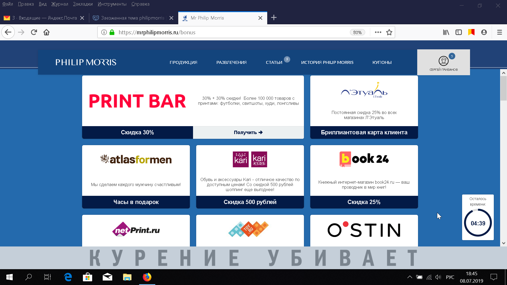
Task: Click the 'Часы в подарок' offer button
Action: (136, 202)
